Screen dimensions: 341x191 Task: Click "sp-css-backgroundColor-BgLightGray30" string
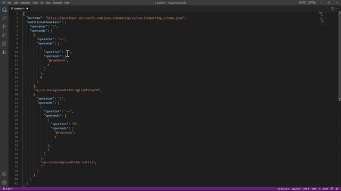pyautogui.click(x=67, y=90)
